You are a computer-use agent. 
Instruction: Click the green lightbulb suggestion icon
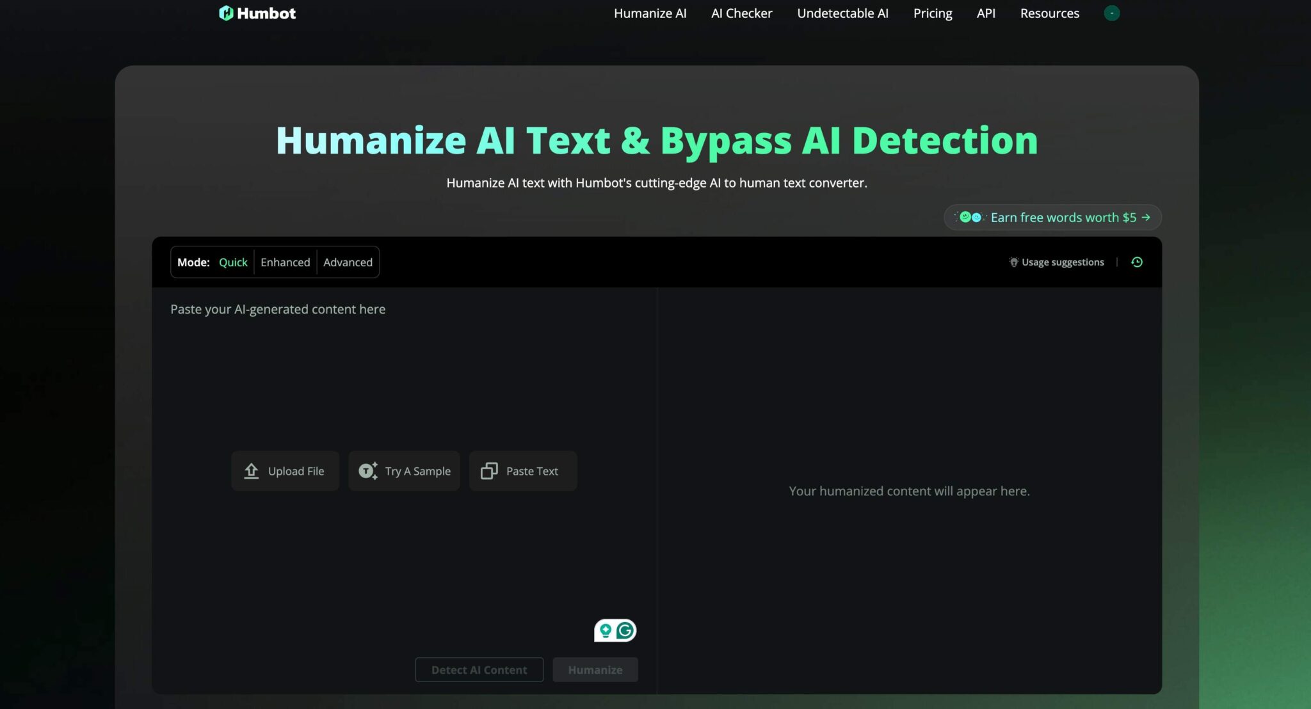click(604, 630)
